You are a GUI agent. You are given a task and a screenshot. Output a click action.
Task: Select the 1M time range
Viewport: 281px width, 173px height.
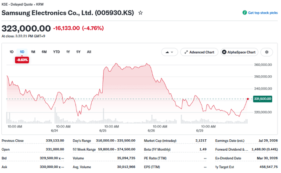click(x=33, y=52)
